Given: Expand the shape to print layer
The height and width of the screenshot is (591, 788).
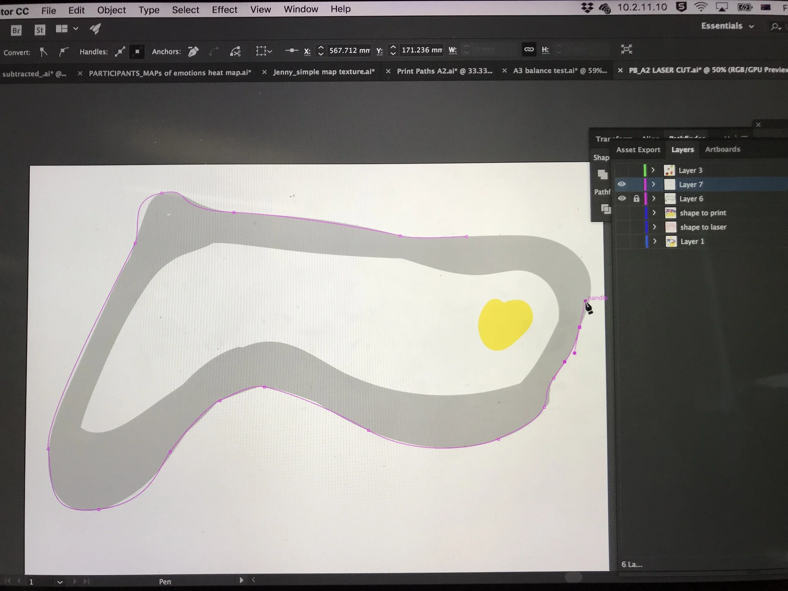Looking at the screenshot, I should click(654, 213).
